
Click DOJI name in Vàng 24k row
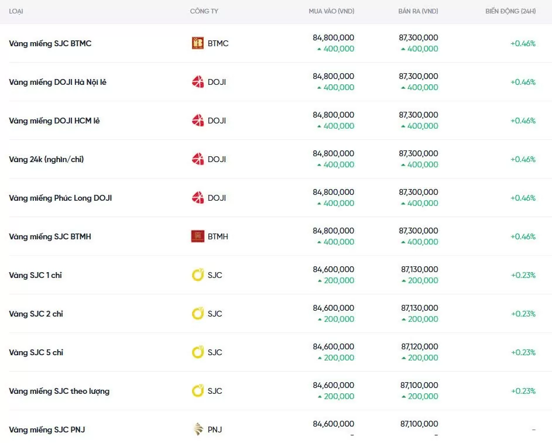(x=217, y=159)
